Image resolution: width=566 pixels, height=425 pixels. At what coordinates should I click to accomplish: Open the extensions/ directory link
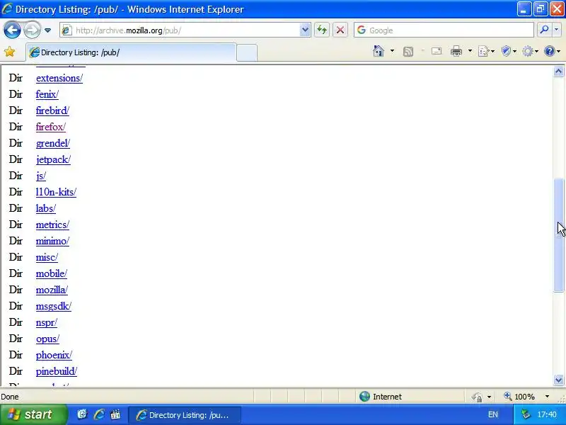click(x=59, y=78)
